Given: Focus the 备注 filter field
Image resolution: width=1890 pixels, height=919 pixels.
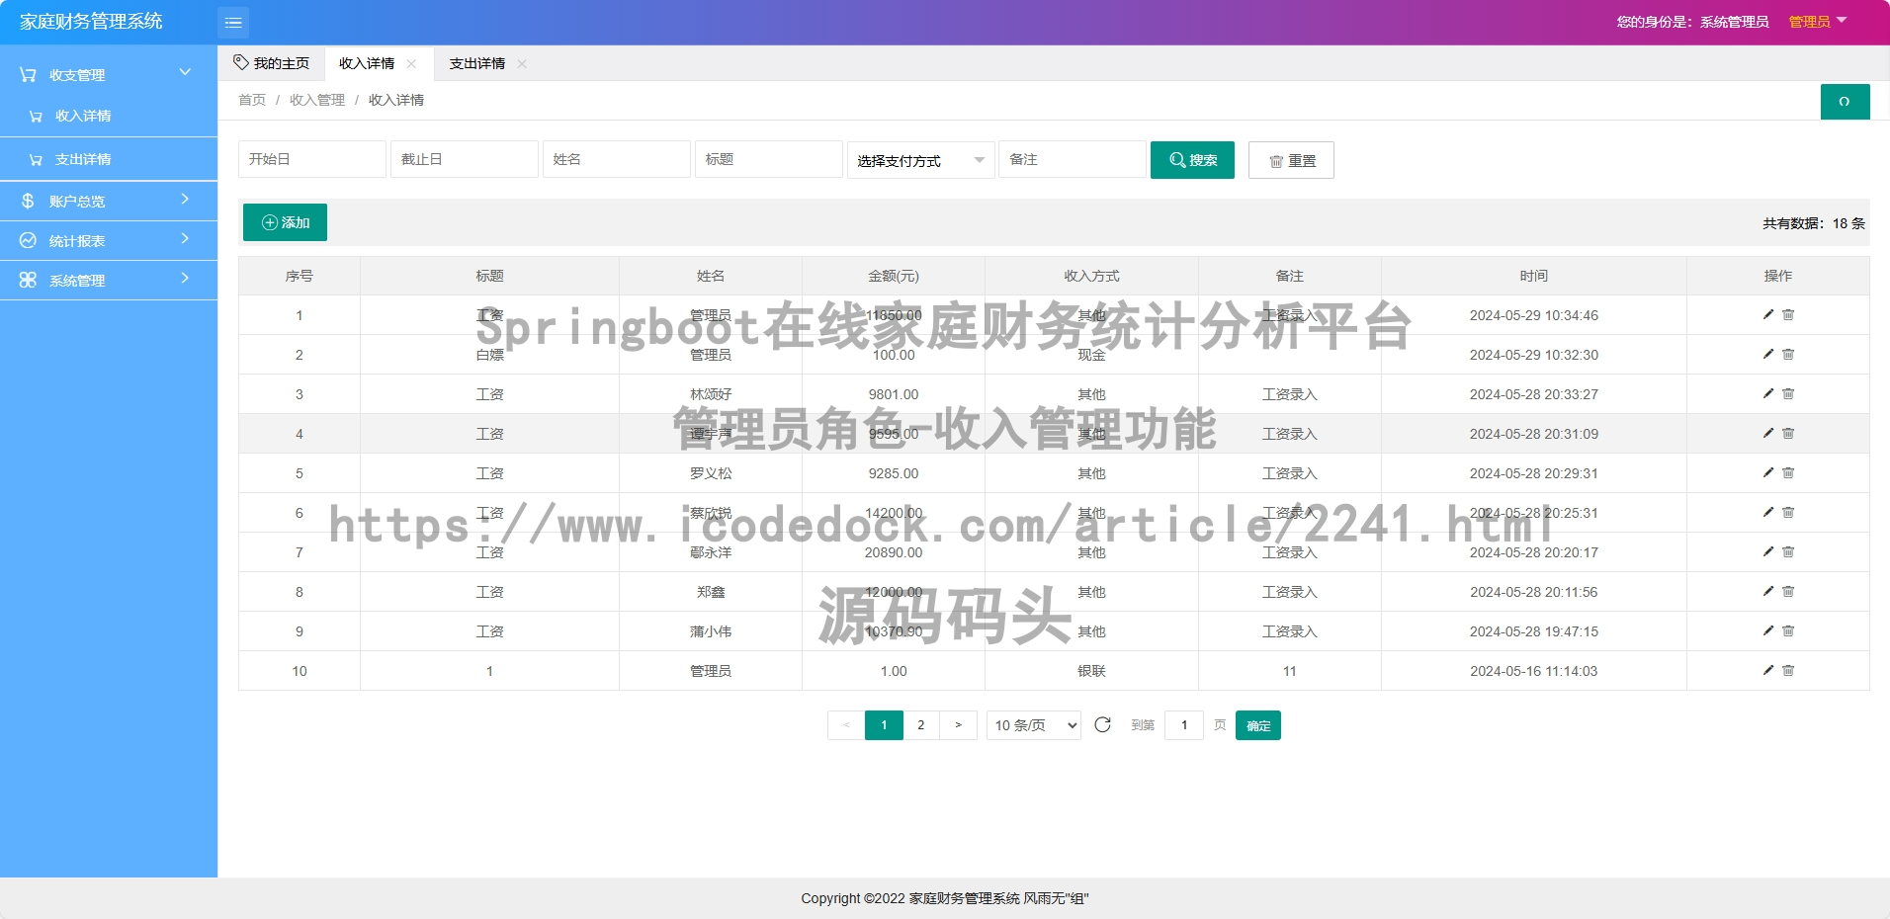Looking at the screenshot, I should 1073,159.
